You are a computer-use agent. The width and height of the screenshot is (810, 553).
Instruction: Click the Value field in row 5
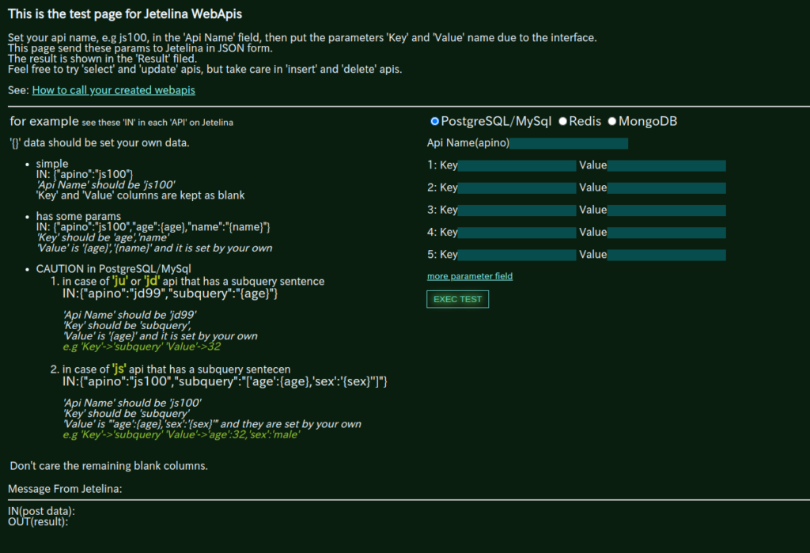click(666, 255)
